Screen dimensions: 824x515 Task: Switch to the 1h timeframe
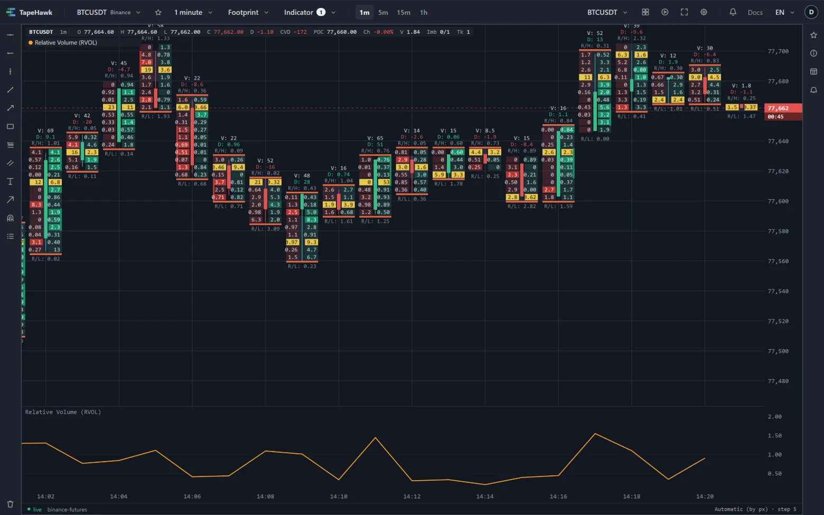(424, 12)
